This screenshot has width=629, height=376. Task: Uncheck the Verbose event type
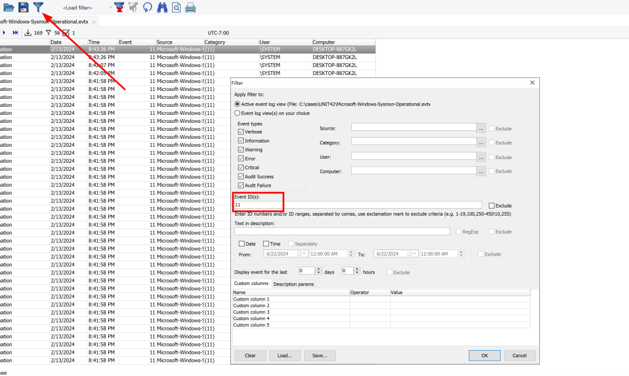(x=241, y=131)
